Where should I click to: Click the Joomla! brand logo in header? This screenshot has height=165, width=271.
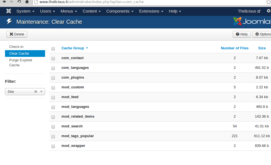tap(252, 21)
